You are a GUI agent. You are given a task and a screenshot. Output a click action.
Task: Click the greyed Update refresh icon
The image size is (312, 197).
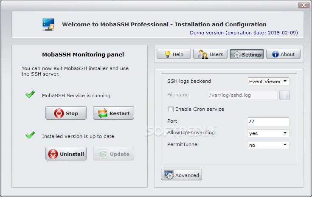(x=103, y=154)
